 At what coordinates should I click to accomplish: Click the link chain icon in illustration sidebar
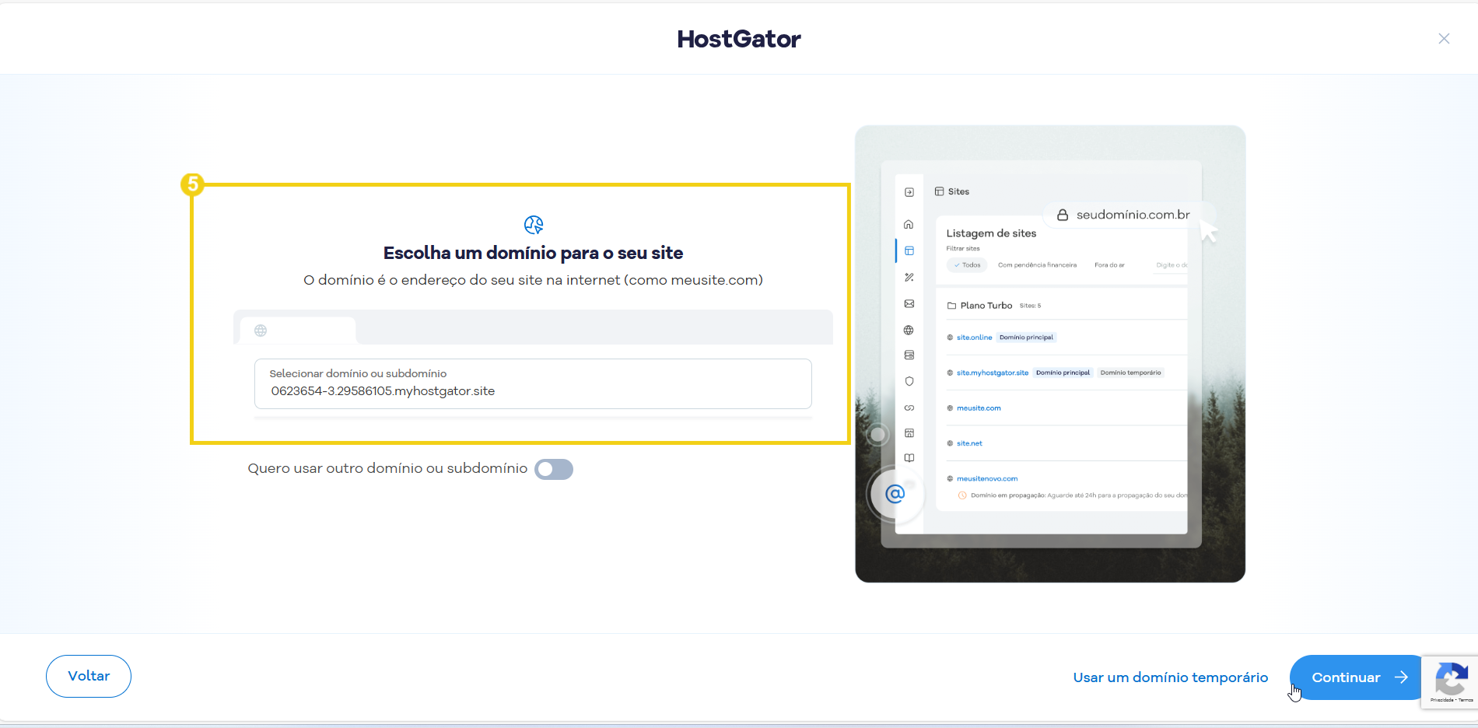[x=909, y=408]
